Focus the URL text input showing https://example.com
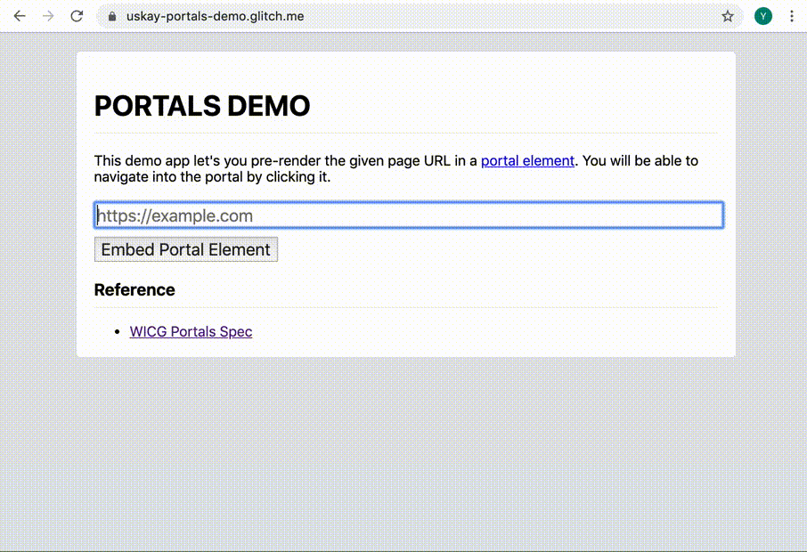This screenshot has width=807, height=552. 407,215
